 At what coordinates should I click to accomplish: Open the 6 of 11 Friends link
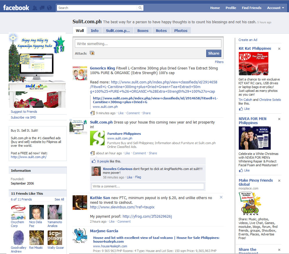pos(21,199)
